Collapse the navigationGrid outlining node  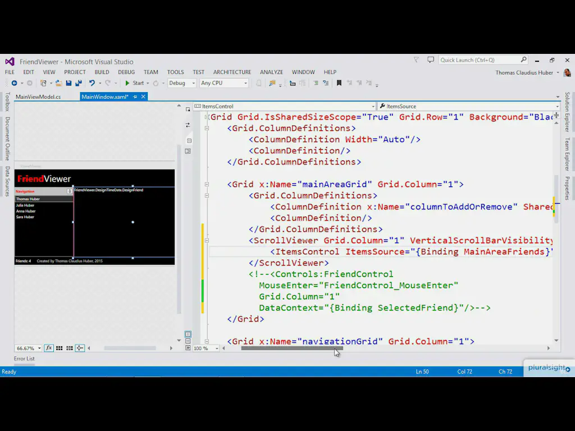click(207, 341)
